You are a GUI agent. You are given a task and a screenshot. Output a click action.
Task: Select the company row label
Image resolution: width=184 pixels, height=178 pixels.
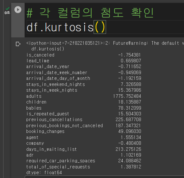35,143
